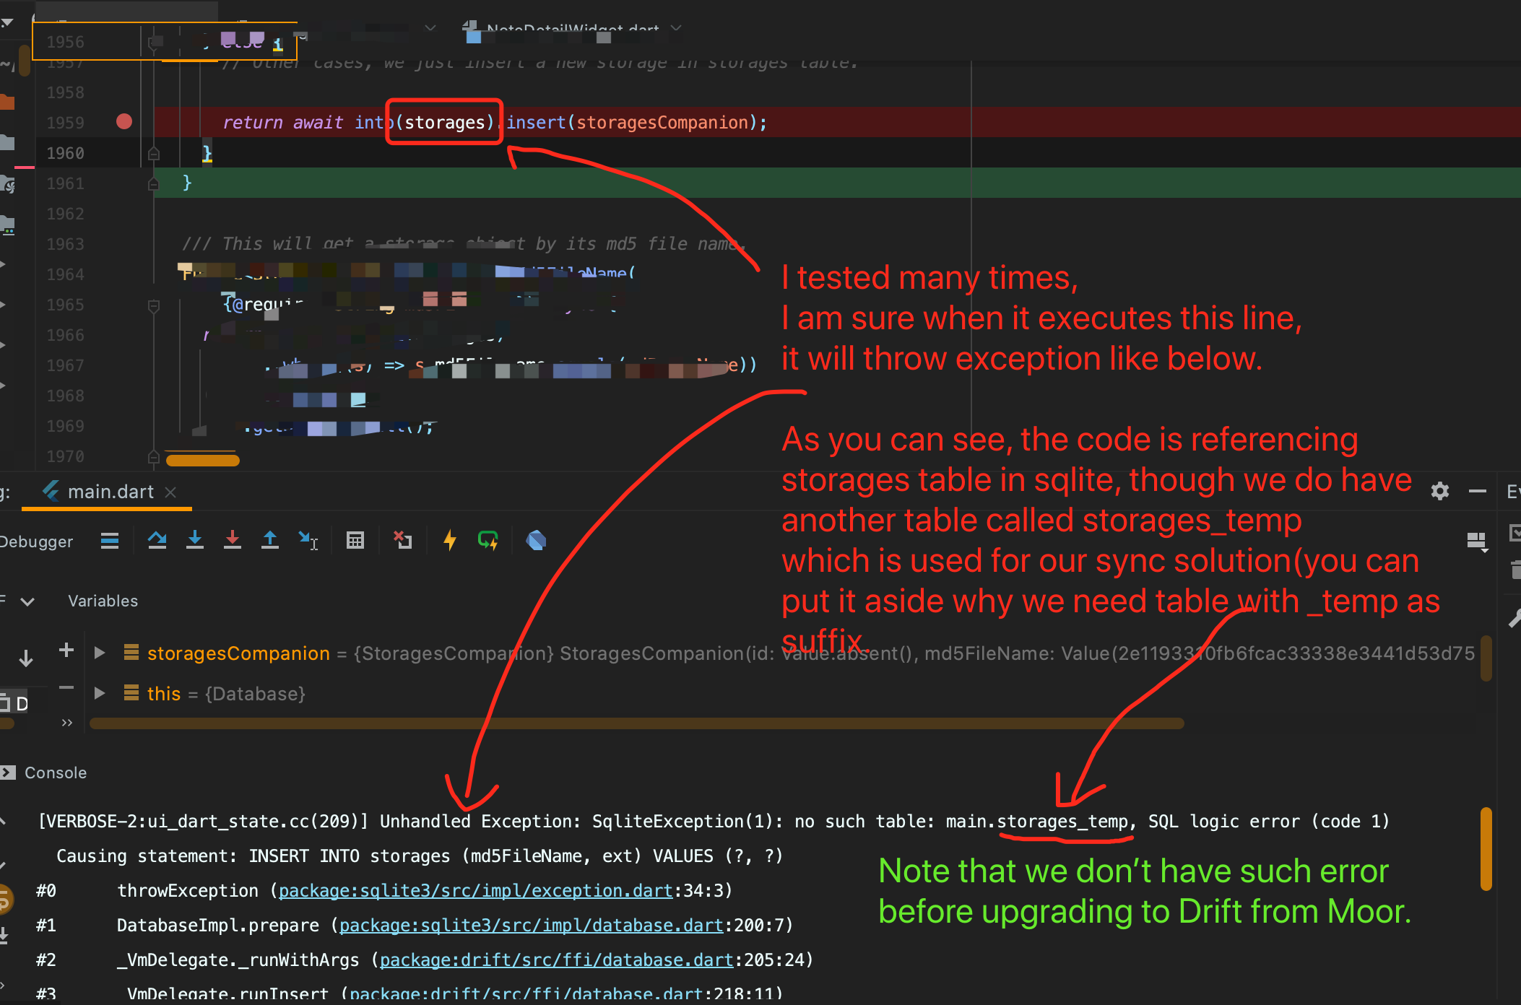Select the Step Out debugger icon
1521x1005 pixels.
pyautogui.click(x=270, y=540)
